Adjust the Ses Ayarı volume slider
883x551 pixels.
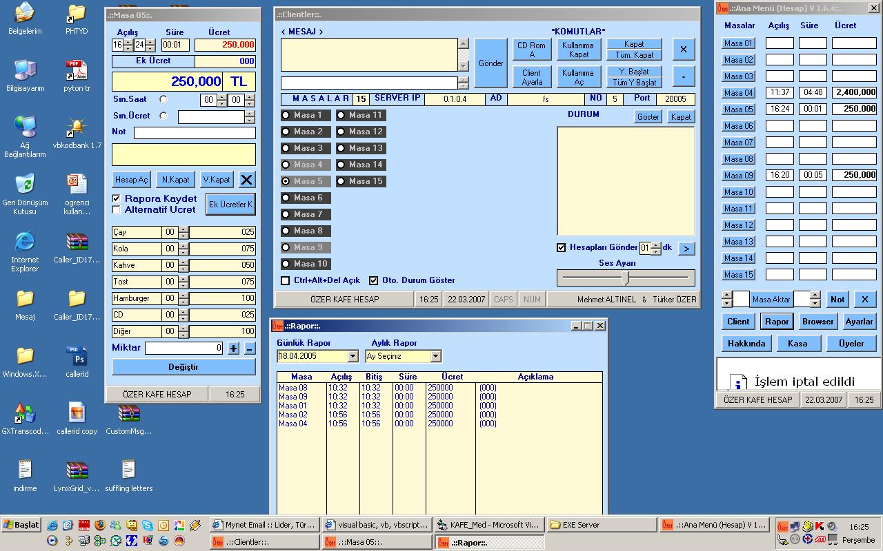625,277
